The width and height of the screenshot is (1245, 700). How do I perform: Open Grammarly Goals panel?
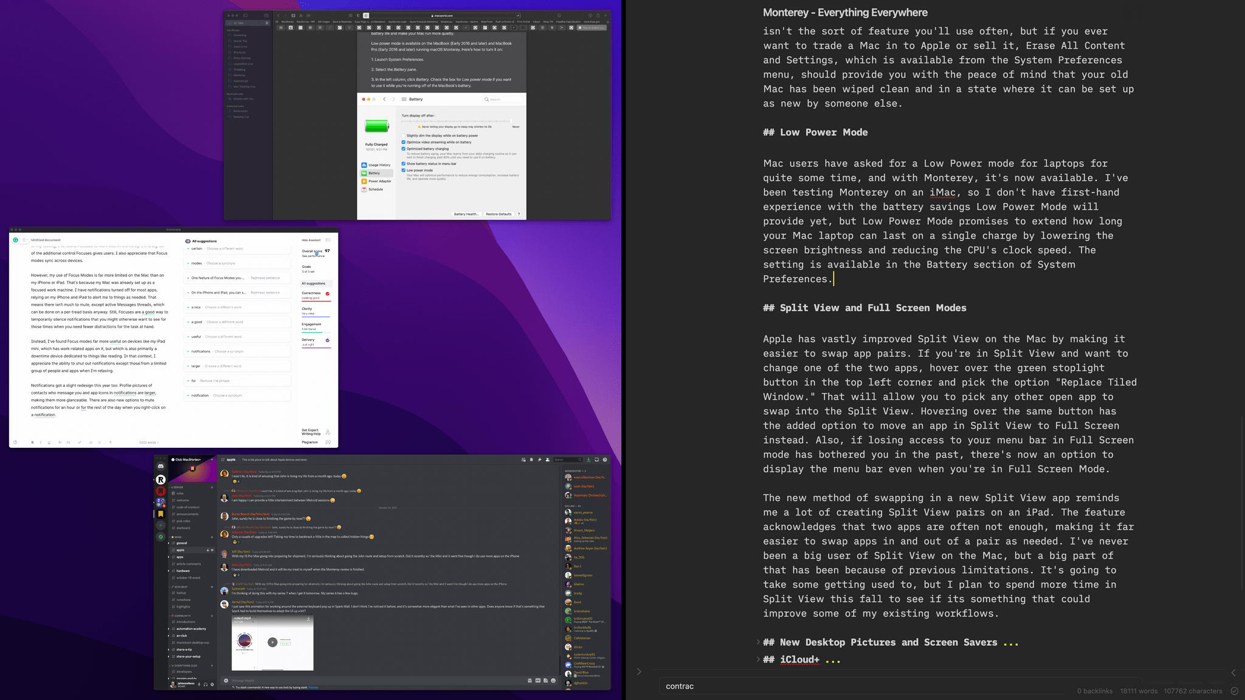pyautogui.click(x=308, y=269)
